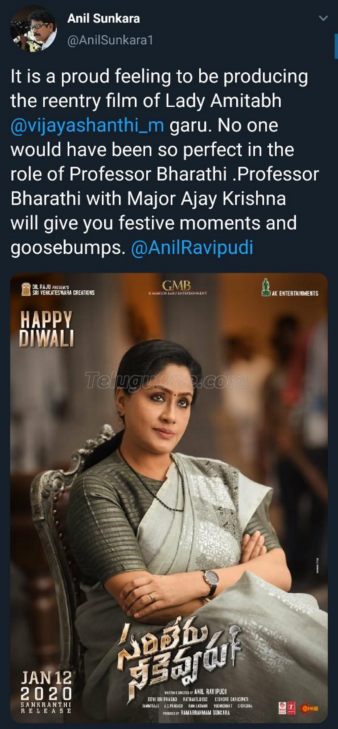Open the @AnilRavipudi mention
The height and width of the screenshot is (729, 338).
pyautogui.click(x=192, y=248)
